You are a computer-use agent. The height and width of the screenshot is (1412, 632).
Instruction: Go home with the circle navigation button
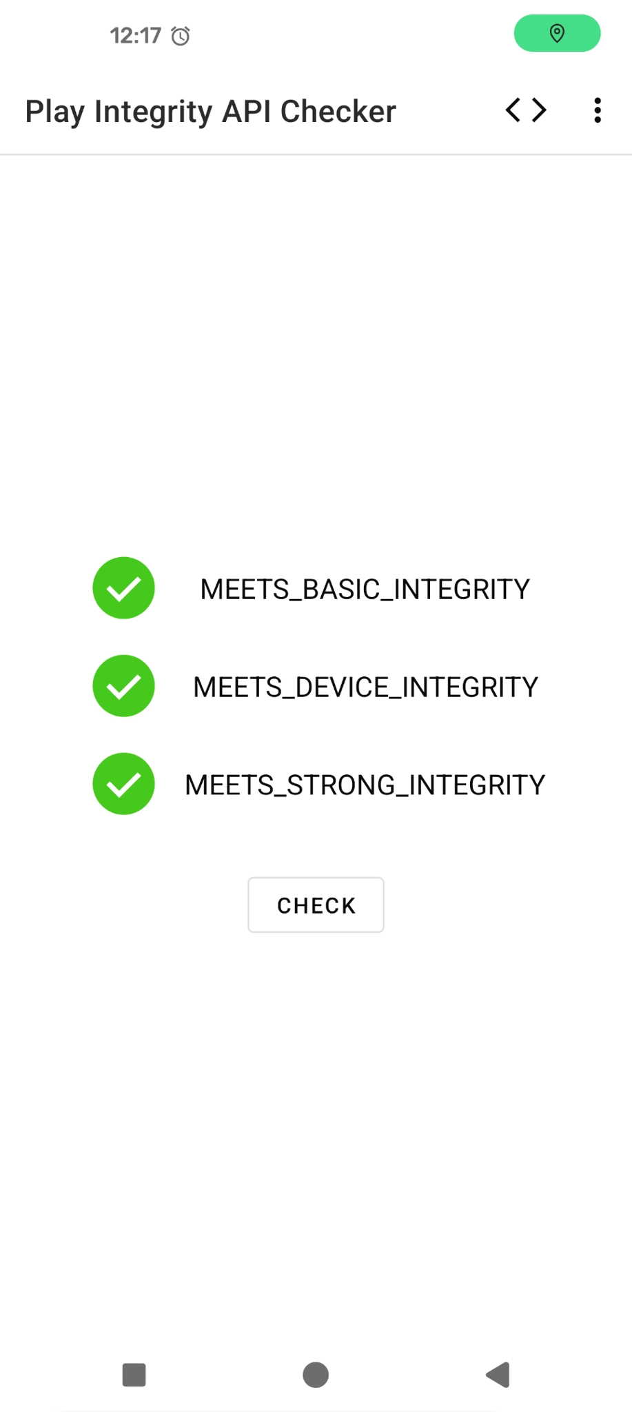pyautogui.click(x=316, y=1375)
